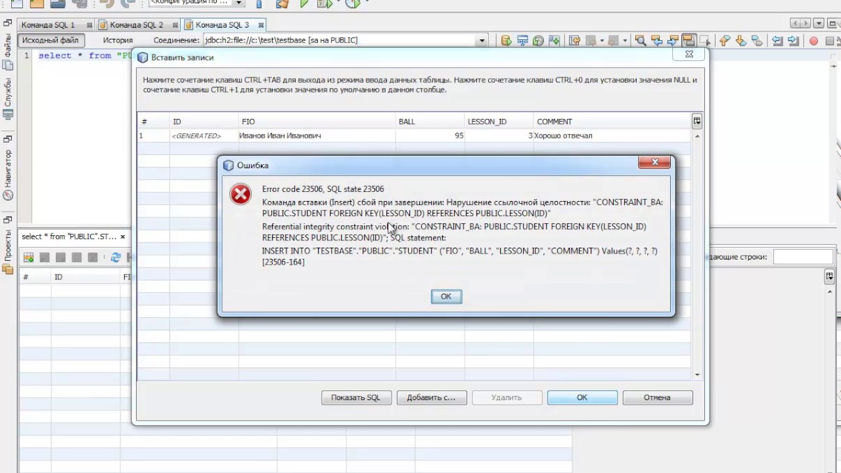The width and height of the screenshot is (841, 473).
Task: Click the Clean and Build broom icon
Action: [282, 3]
